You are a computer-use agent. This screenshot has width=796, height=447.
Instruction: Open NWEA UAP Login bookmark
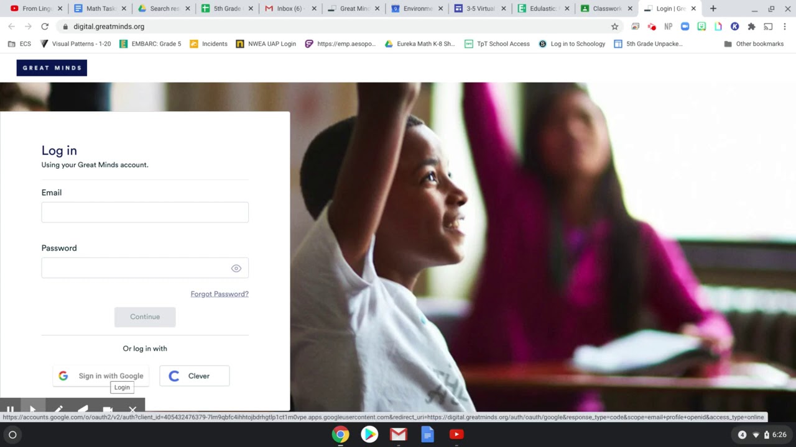point(266,44)
